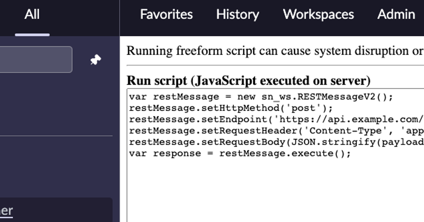Click the freeform script warning text
424x222 pixels.
275,51
